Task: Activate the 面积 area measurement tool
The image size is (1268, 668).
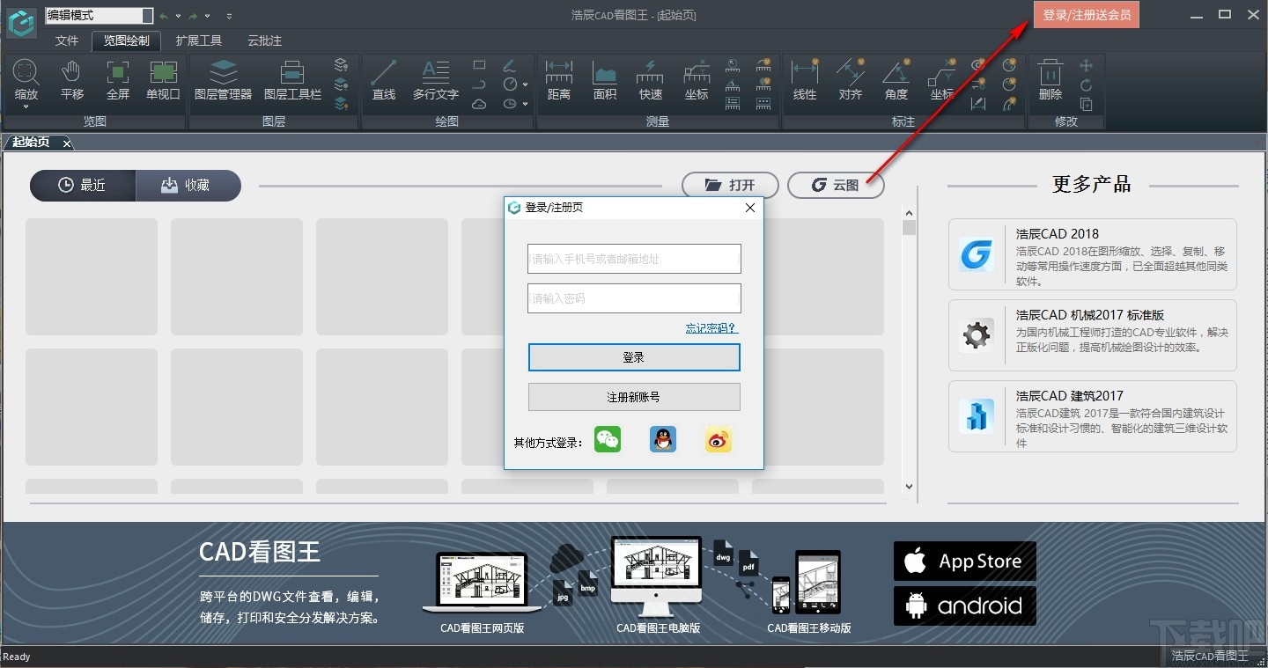Action: tap(605, 81)
